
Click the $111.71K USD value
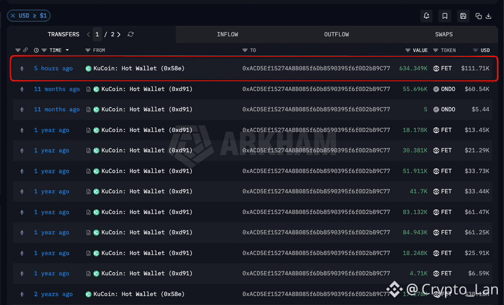[475, 69]
